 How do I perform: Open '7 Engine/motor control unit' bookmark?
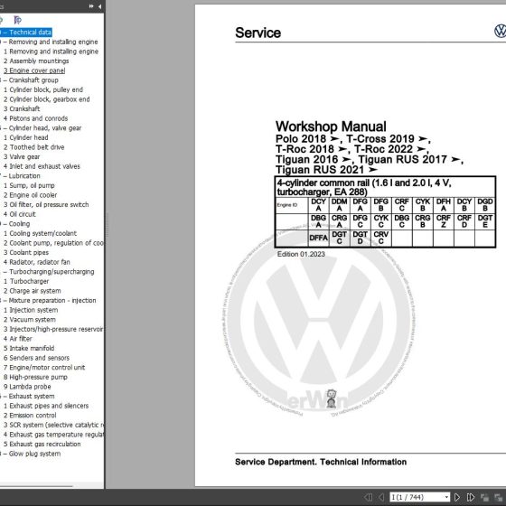44,367
